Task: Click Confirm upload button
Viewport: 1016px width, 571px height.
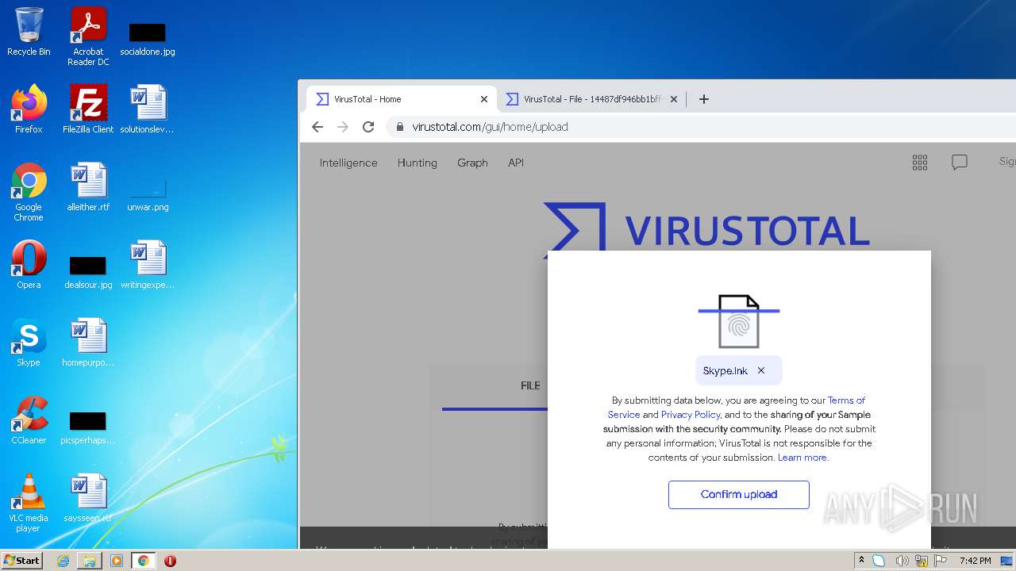Action: point(739,494)
